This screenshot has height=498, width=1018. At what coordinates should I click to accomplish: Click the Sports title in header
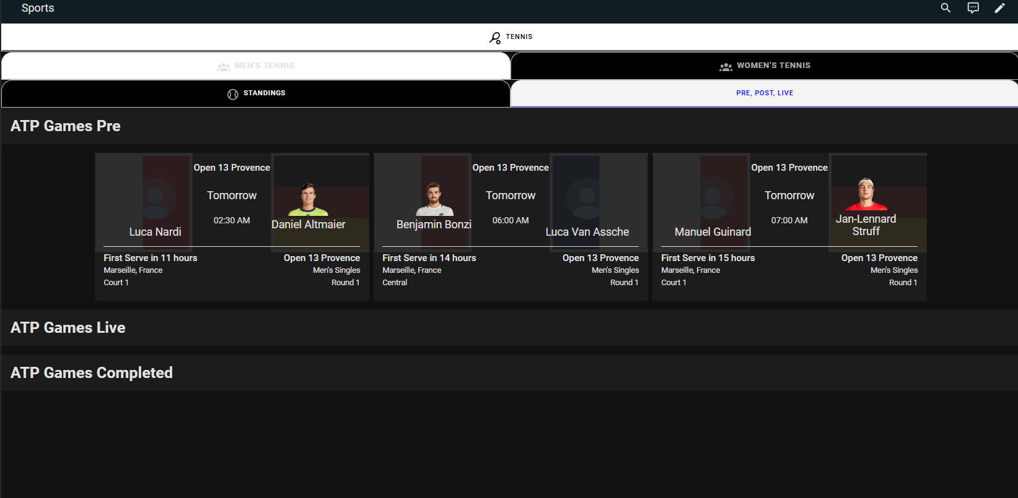(38, 8)
